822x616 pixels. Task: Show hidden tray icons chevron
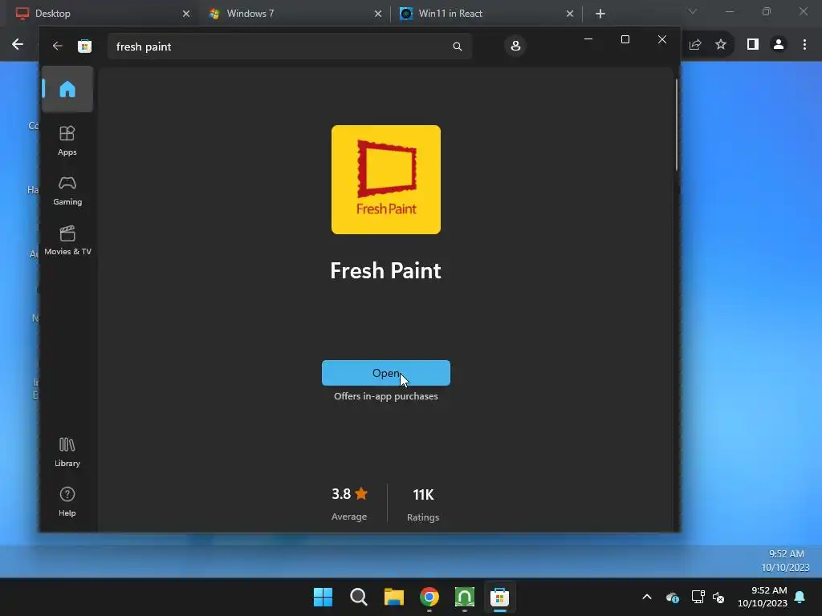point(647,597)
